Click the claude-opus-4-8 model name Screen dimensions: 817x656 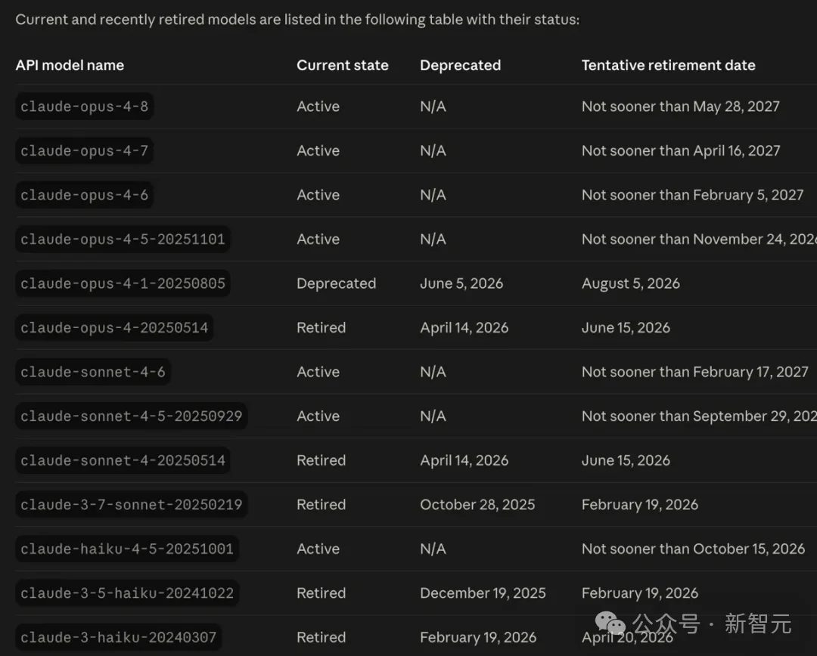tap(85, 107)
